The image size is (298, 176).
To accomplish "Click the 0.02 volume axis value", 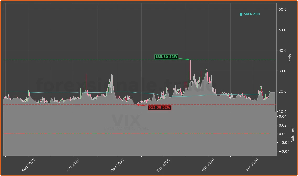I will (283, 125).
